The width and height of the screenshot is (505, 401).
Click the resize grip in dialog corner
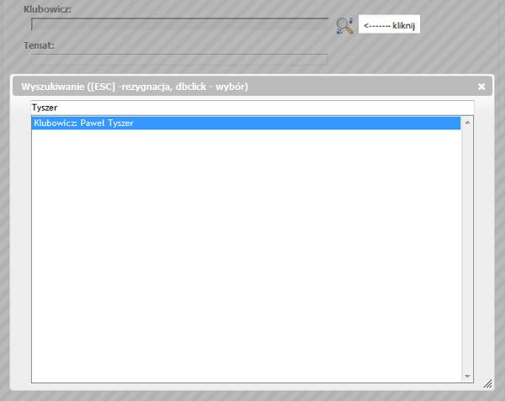click(486, 383)
